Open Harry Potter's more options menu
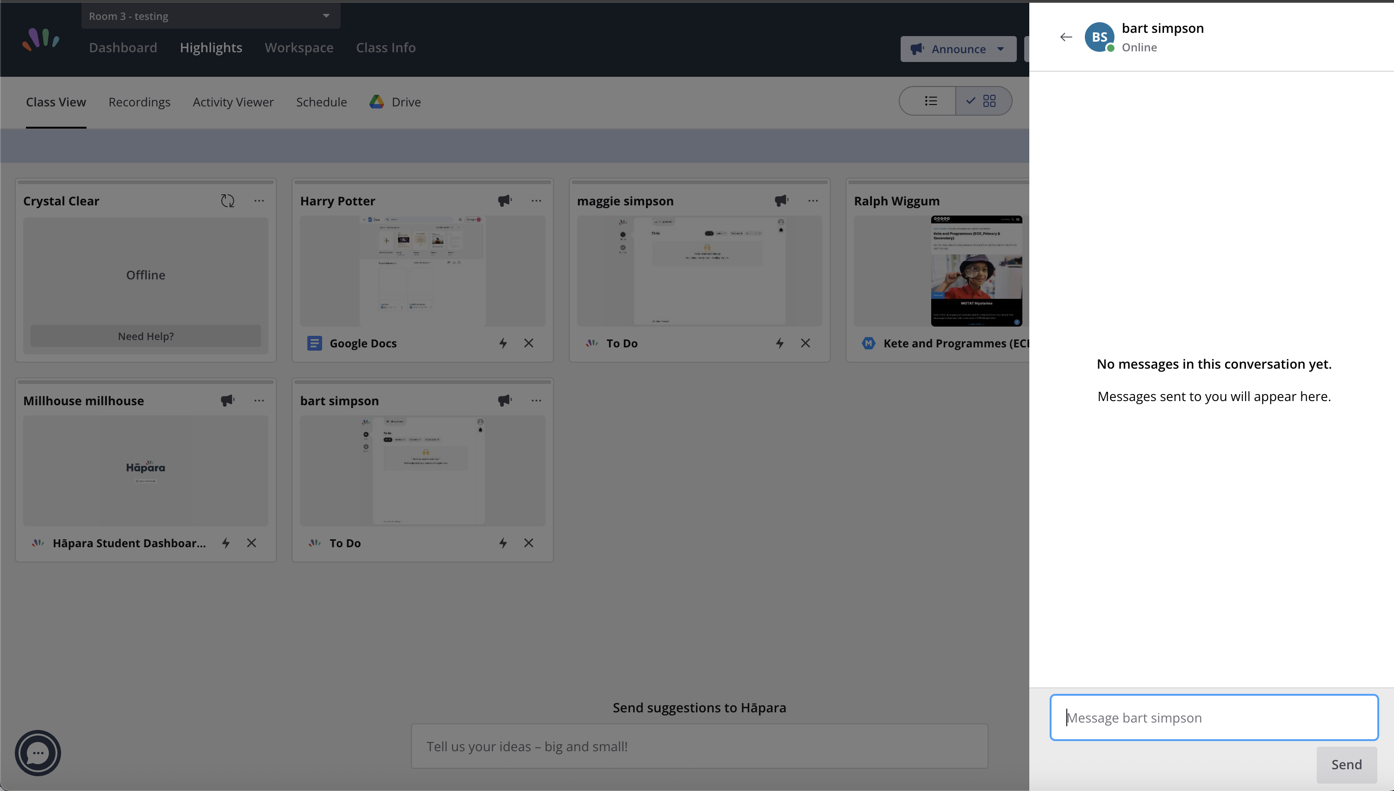This screenshot has height=791, width=1394. [536, 201]
